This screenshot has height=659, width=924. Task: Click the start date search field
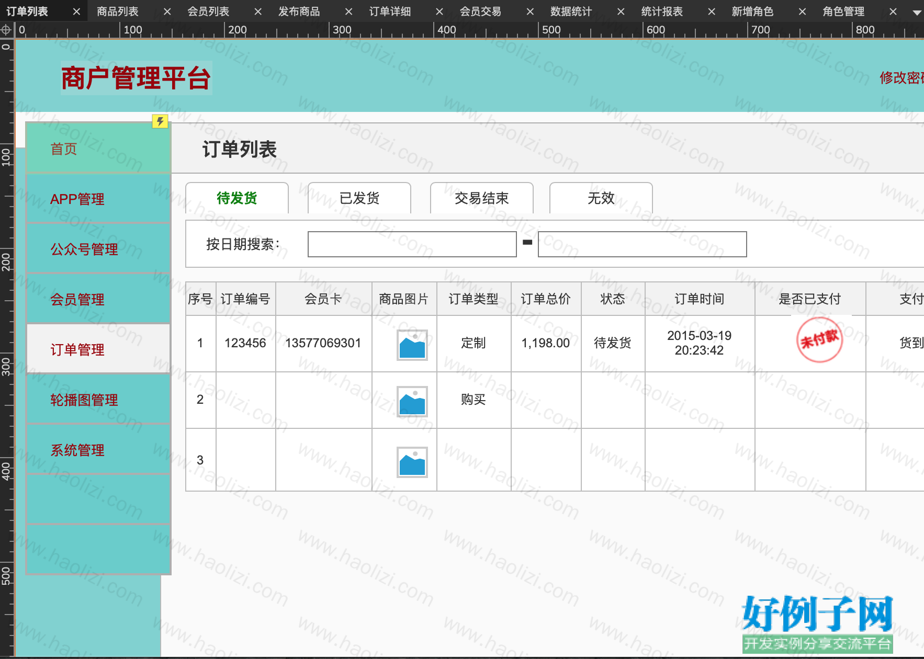tap(412, 244)
